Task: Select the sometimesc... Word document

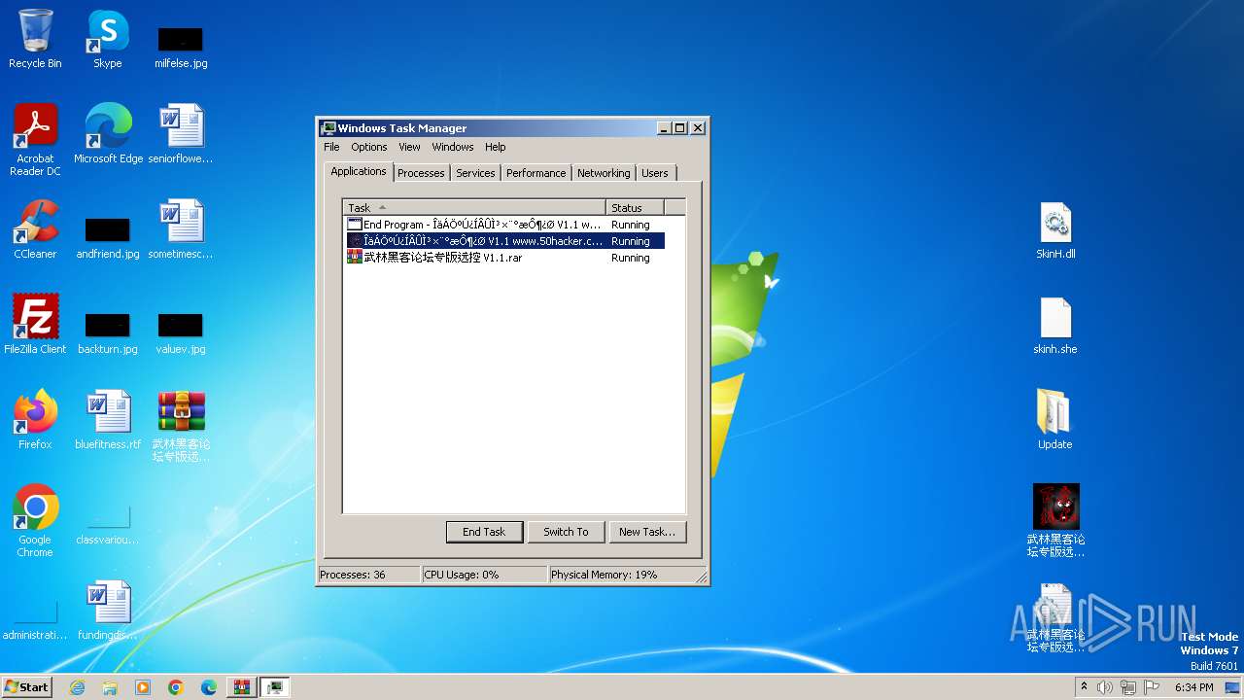Action: click(x=181, y=228)
